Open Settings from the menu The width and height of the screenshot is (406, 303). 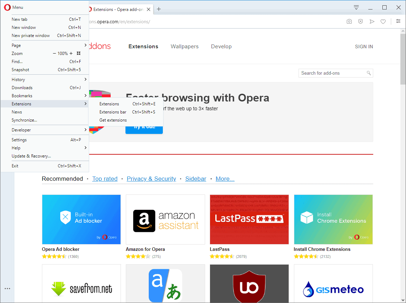coord(45,140)
